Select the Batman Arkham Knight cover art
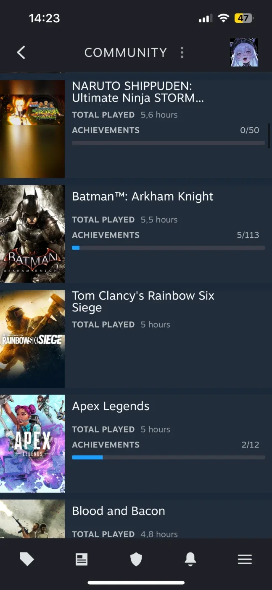 32,234
